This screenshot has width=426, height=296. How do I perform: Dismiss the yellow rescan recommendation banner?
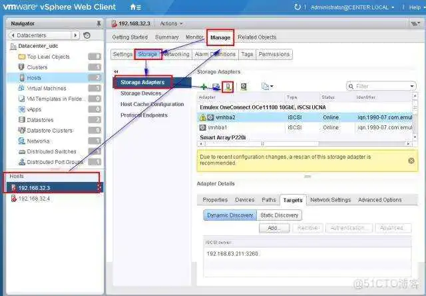[x=411, y=160]
